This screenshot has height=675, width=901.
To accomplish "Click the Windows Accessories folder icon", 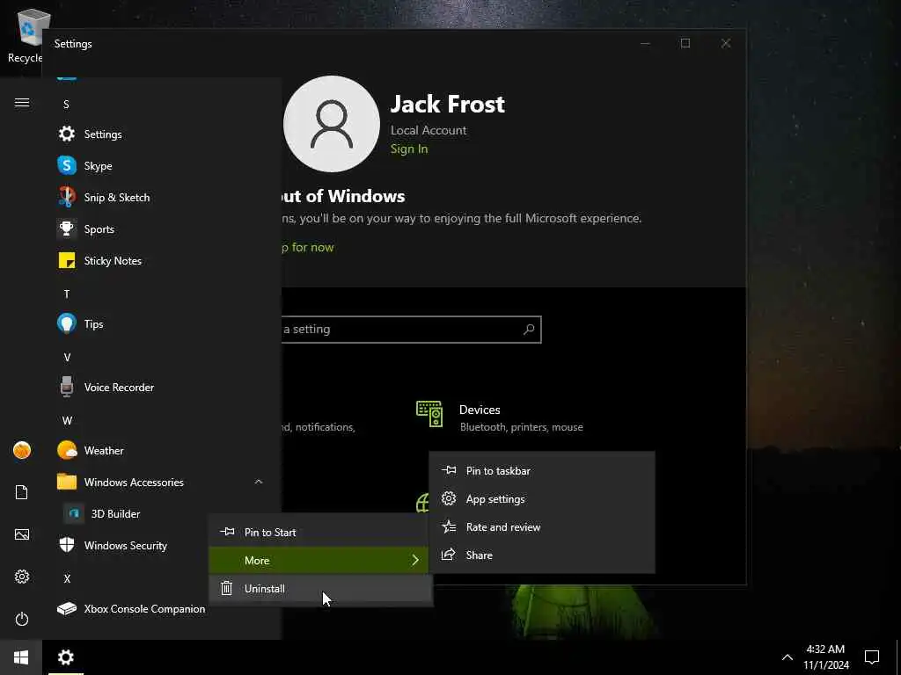I will pos(67,482).
